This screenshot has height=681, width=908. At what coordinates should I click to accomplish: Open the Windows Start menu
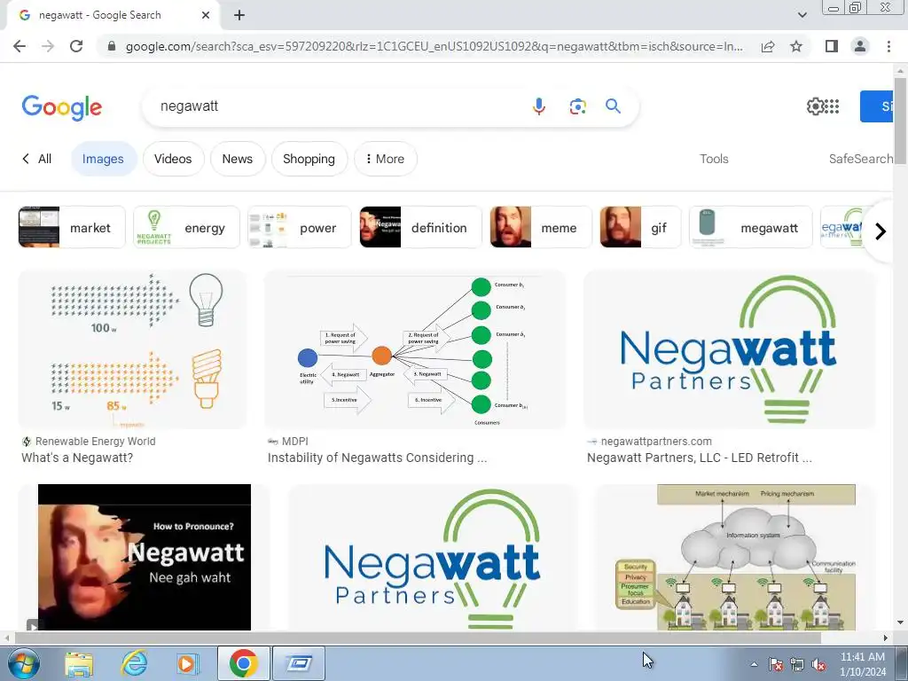coord(23,663)
